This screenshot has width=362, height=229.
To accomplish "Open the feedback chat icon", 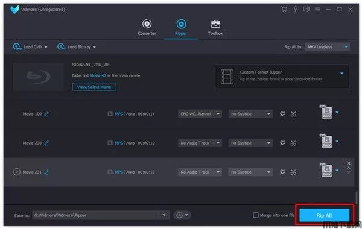I will [306, 10].
